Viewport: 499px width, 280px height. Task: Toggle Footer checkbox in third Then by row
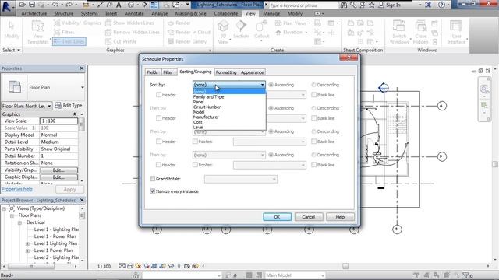click(x=195, y=142)
